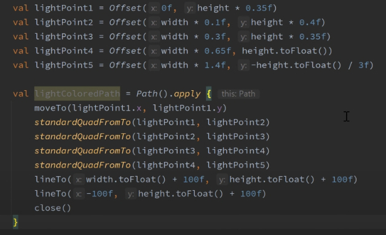Click the 1.4f value in lightPoint5
386x235 pixels.
(x=215, y=65)
